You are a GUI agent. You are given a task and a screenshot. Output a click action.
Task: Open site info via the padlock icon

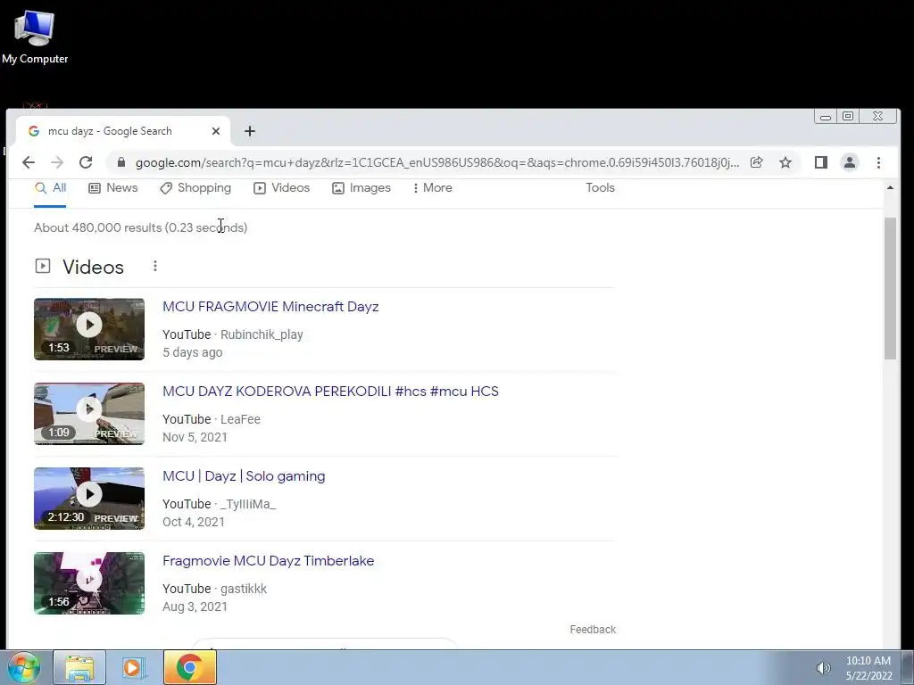pos(121,162)
